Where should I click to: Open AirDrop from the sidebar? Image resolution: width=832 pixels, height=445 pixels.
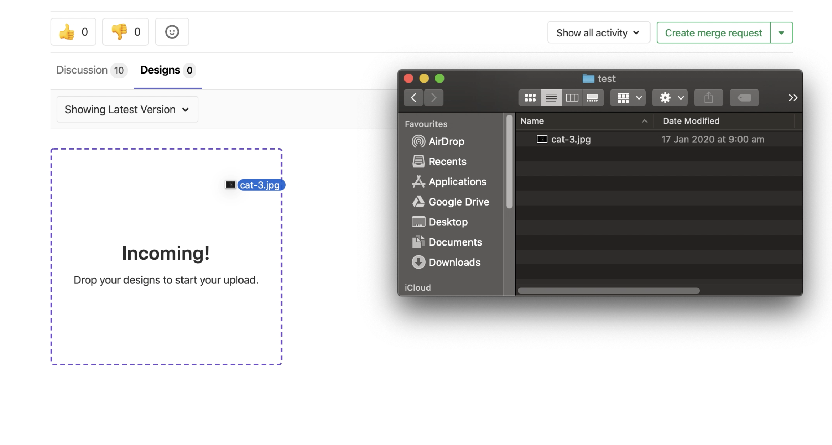(x=446, y=141)
